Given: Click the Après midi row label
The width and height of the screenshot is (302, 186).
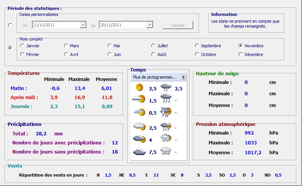Looking at the screenshot, I should click(24, 98).
